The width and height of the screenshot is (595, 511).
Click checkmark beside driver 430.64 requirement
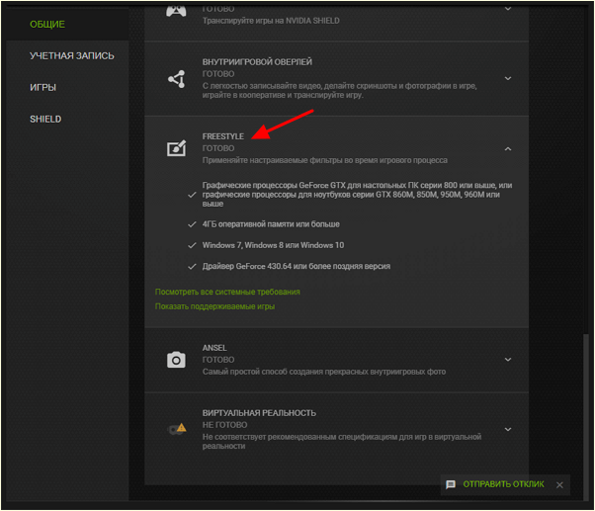(192, 266)
